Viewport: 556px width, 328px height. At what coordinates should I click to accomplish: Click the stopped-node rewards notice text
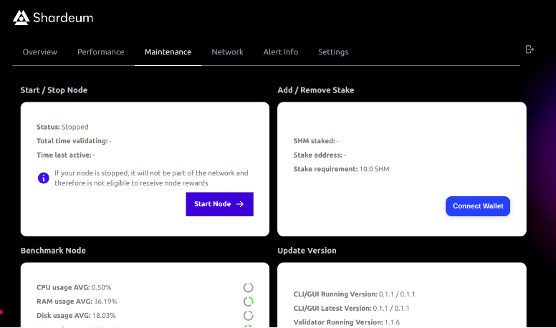pyautogui.click(x=151, y=178)
